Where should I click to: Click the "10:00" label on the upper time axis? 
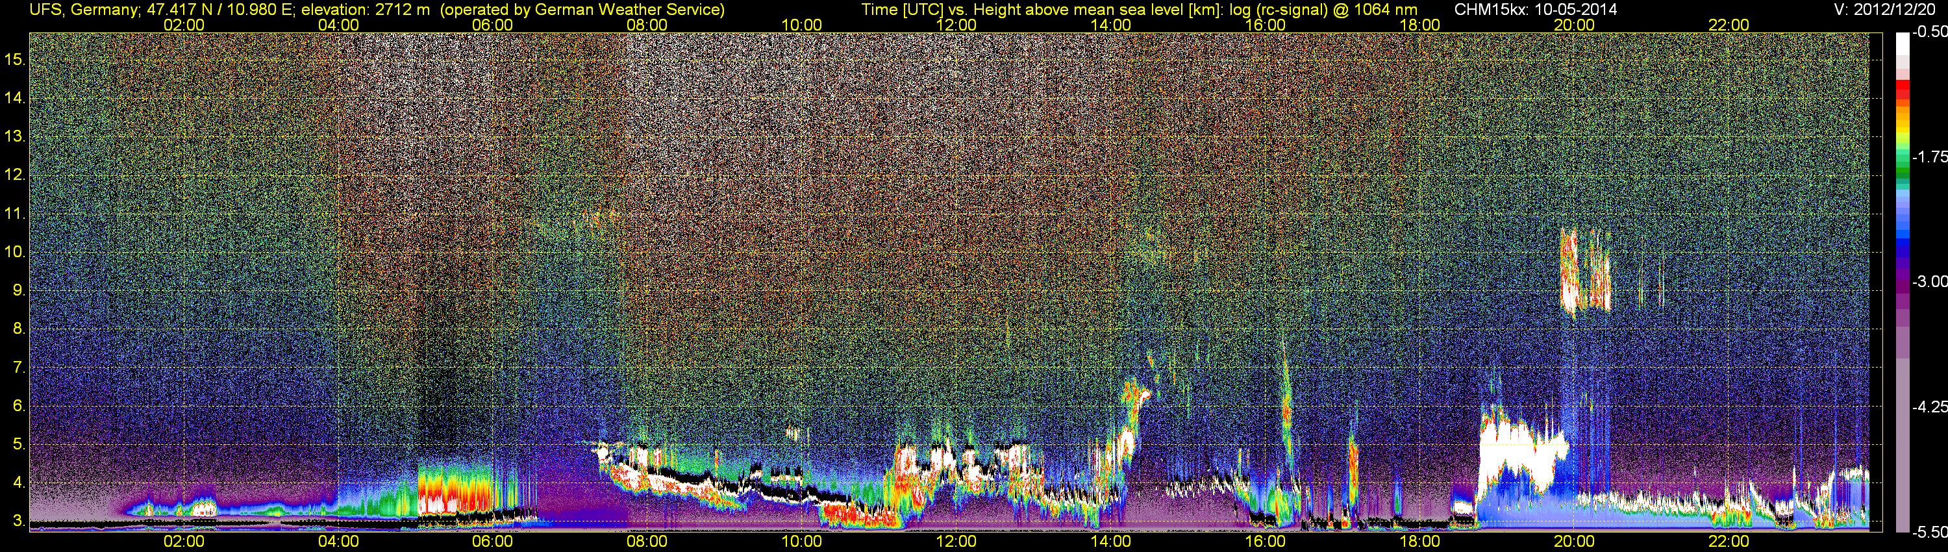click(x=801, y=25)
